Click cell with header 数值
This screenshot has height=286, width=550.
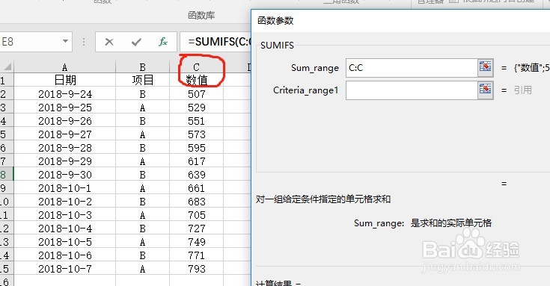click(x=196, y=80)
